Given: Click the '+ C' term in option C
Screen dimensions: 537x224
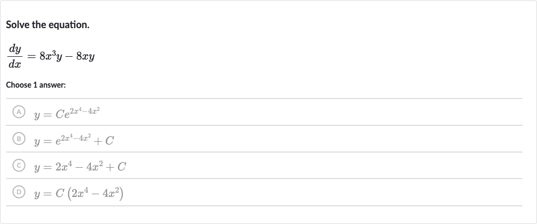Looking at the screenshot, I should coord(116,167).
